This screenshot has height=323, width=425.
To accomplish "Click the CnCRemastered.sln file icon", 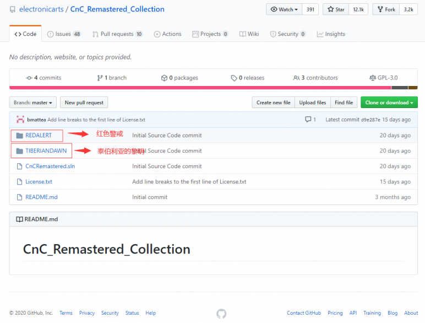I will click(19, 166).
